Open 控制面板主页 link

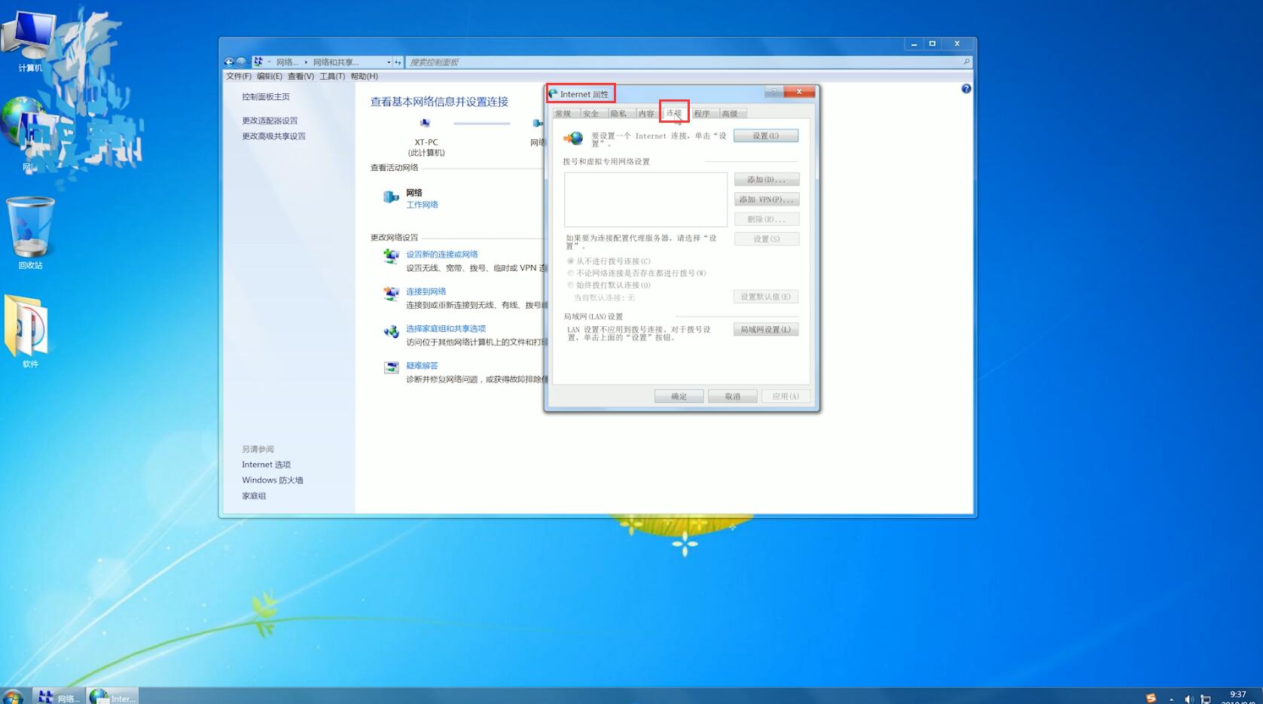coord(266,97)
